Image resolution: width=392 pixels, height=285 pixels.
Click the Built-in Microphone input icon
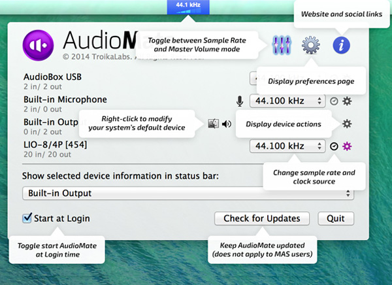coord(240,101)
